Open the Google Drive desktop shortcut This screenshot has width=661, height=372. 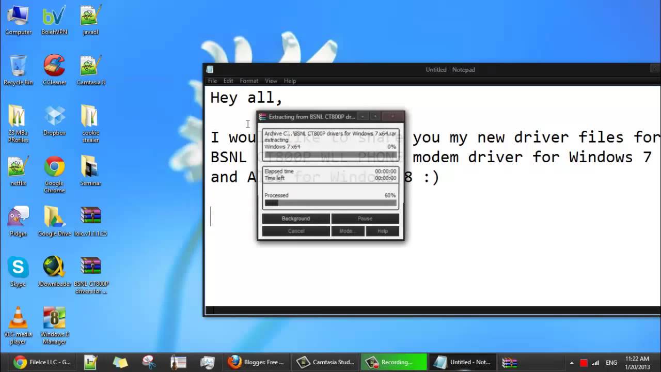(x=54, y=222)
